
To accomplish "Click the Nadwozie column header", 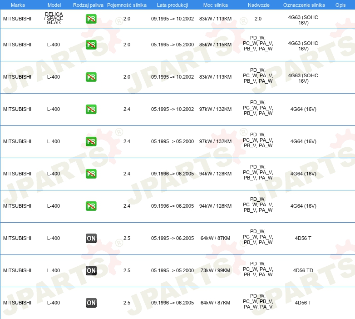I will pyautogui.click(x=259, y=5).
